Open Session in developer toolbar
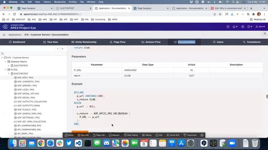Viewport: 268px width, 150px height. (114, 135)
